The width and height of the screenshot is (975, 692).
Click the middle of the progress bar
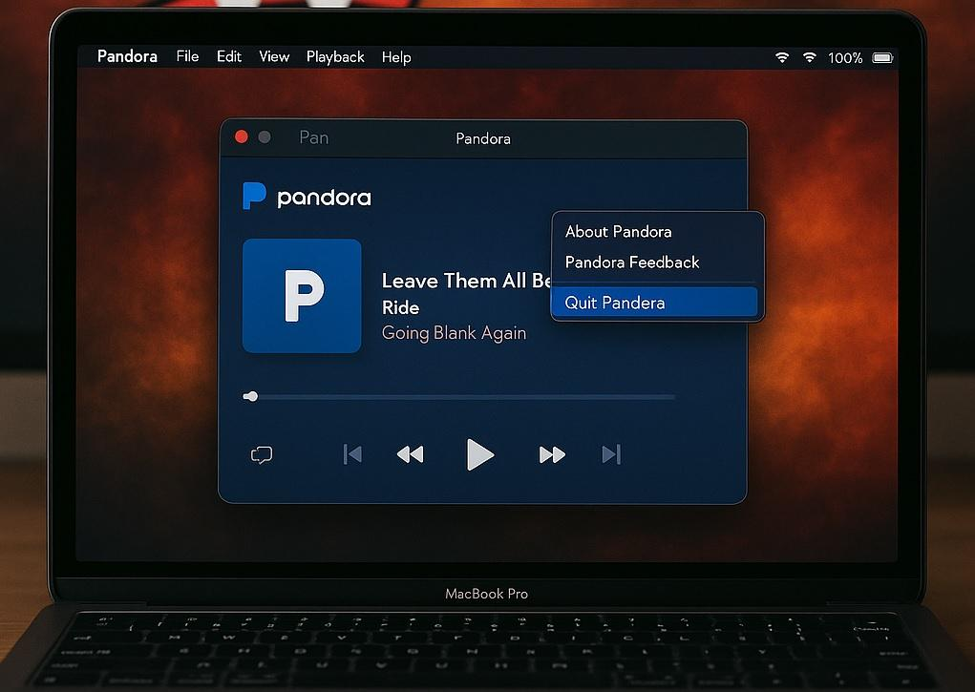459,397
